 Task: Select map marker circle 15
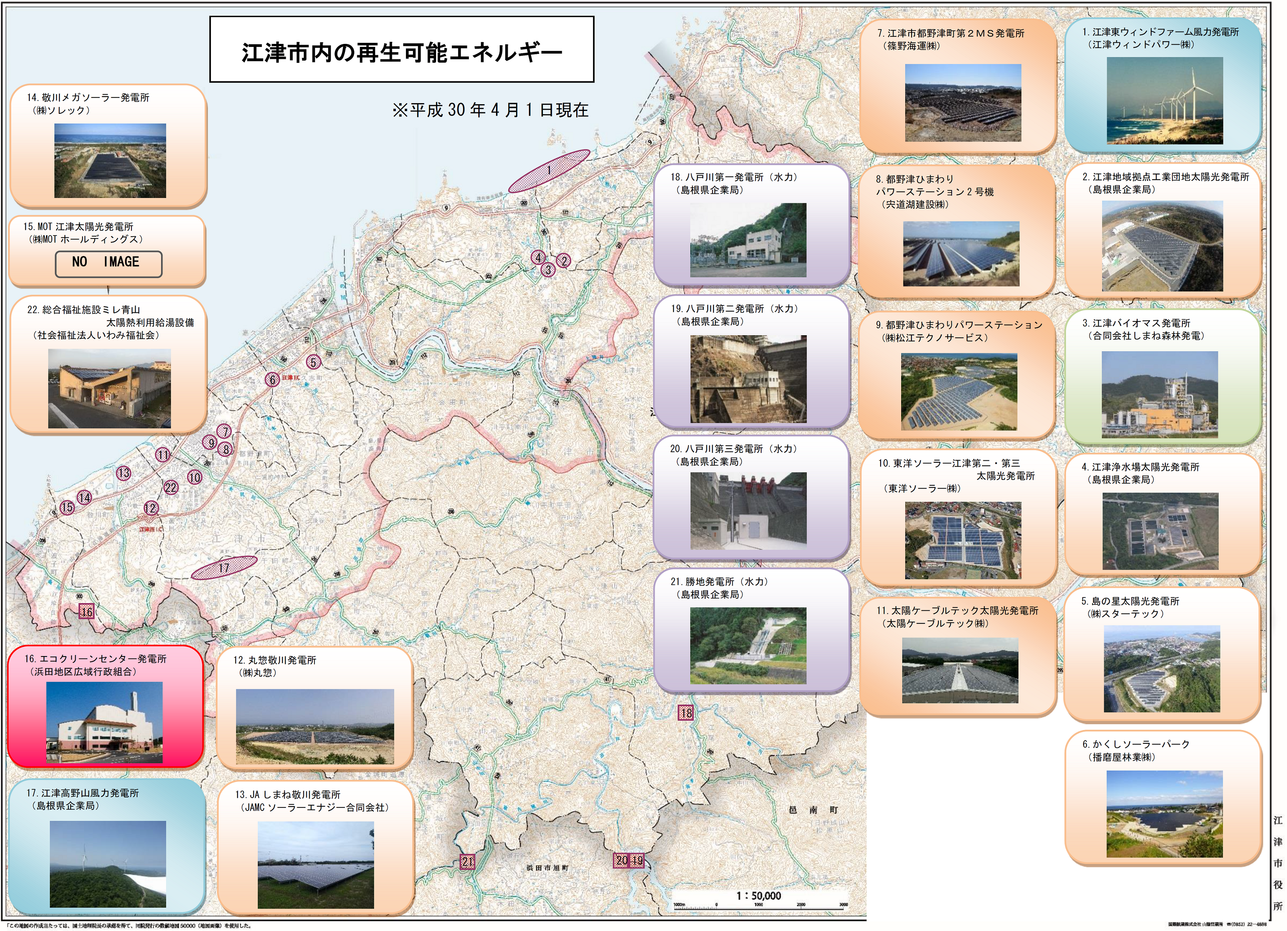(x=67, y=507)
